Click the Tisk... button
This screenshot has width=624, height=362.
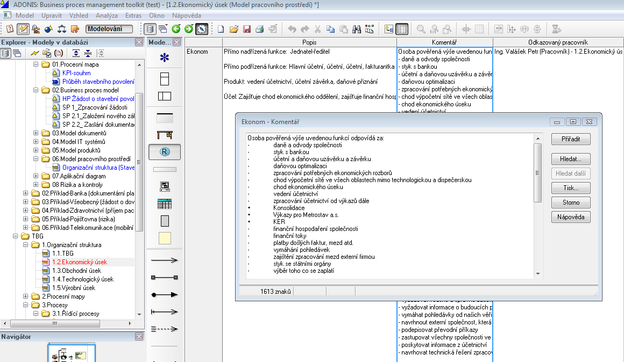point(571,188)
